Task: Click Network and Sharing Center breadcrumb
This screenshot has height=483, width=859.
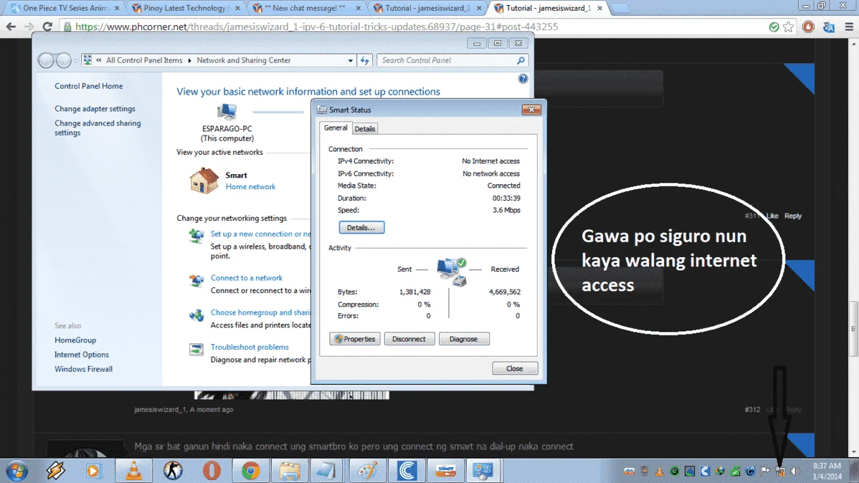Action: [243, 60]
